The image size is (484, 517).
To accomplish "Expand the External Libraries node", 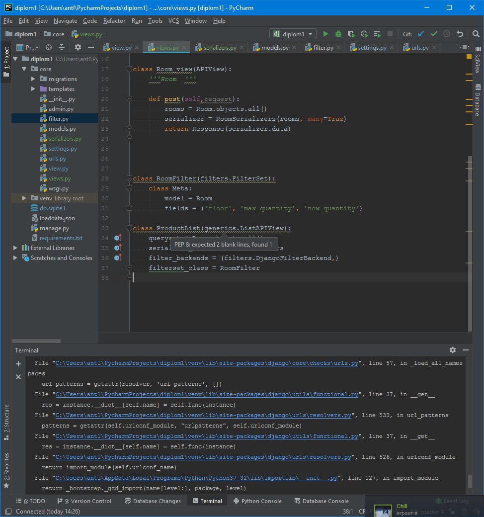I will tap(16, 248).
